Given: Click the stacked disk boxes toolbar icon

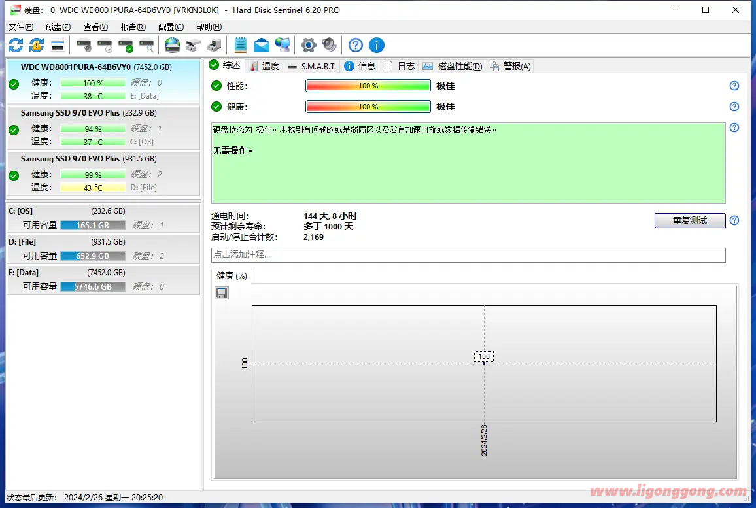Looking at the screenshot, I should [194, 46].
